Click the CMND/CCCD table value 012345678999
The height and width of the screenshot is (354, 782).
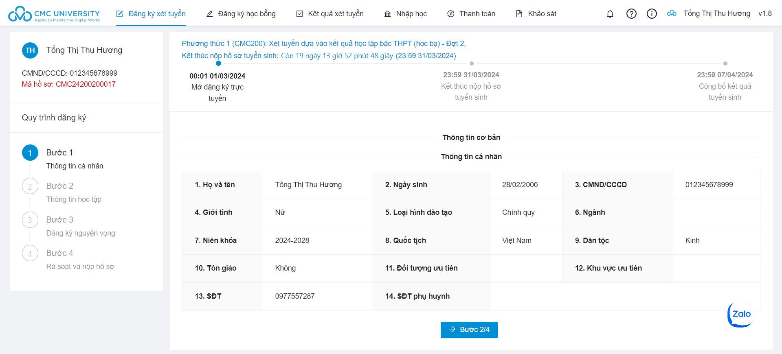(x=709, y=185)
